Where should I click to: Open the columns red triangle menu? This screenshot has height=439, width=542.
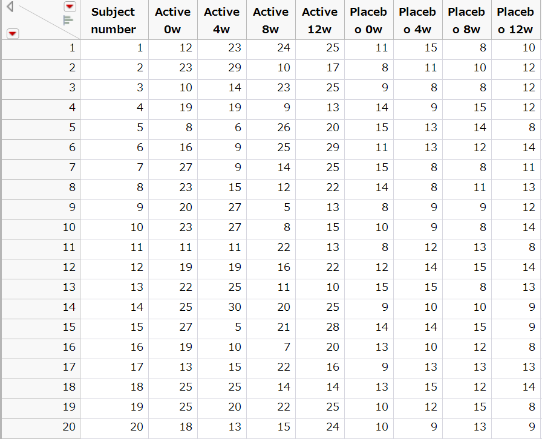70,7
